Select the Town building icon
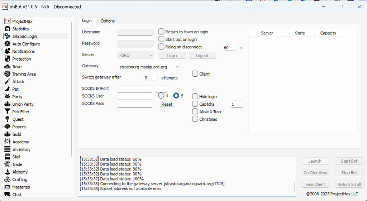 [8, 66]
